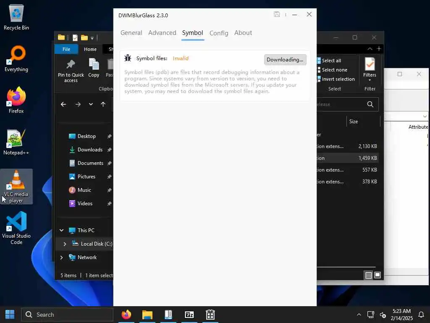Click Pin to Quick access in Explorer ribbon
Viewport: 430px width, 323px height.
71,71
